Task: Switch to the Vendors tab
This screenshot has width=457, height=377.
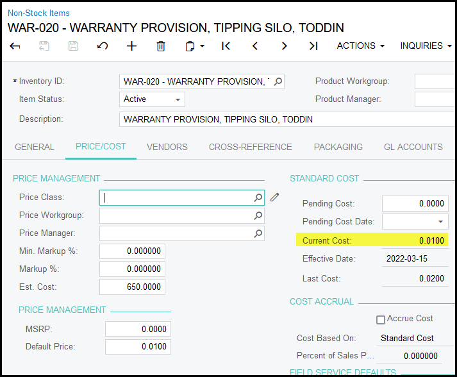Action: 167,147
